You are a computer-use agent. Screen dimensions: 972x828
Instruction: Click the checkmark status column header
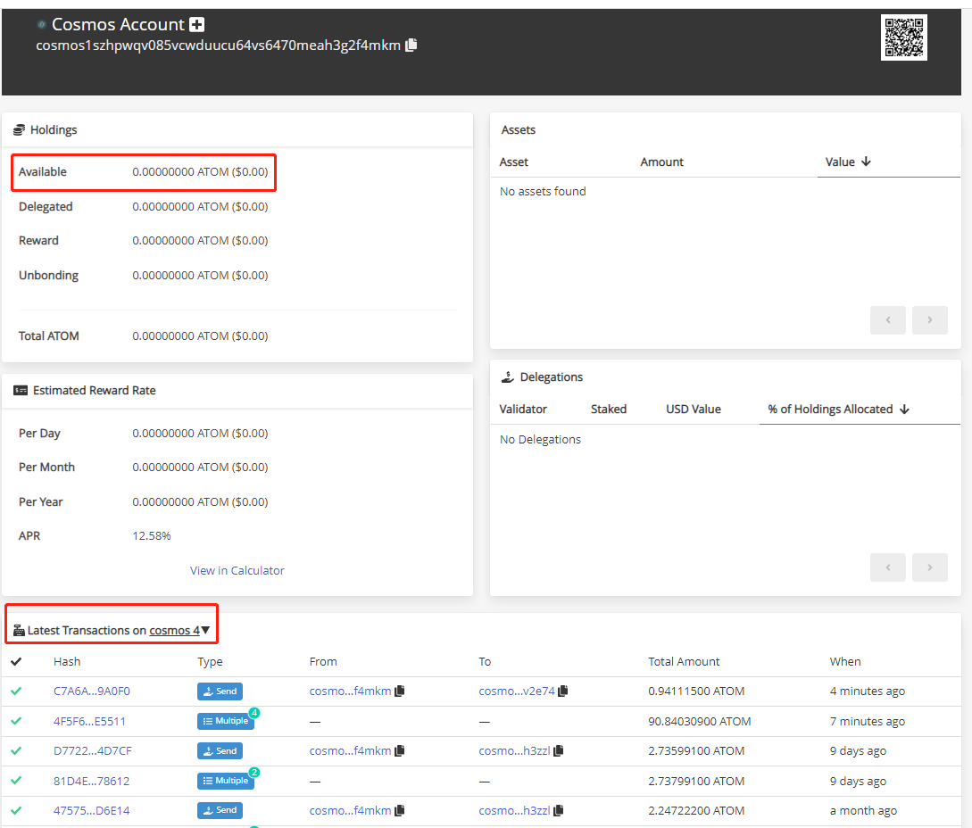click(16, 662)
